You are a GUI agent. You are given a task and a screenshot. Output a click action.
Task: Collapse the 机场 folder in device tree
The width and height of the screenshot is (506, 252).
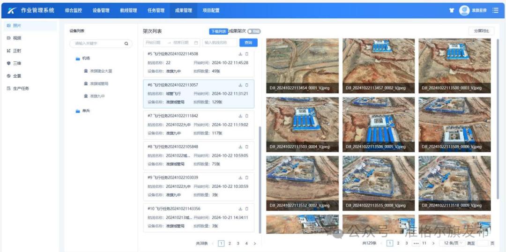[x=78, y=59]
